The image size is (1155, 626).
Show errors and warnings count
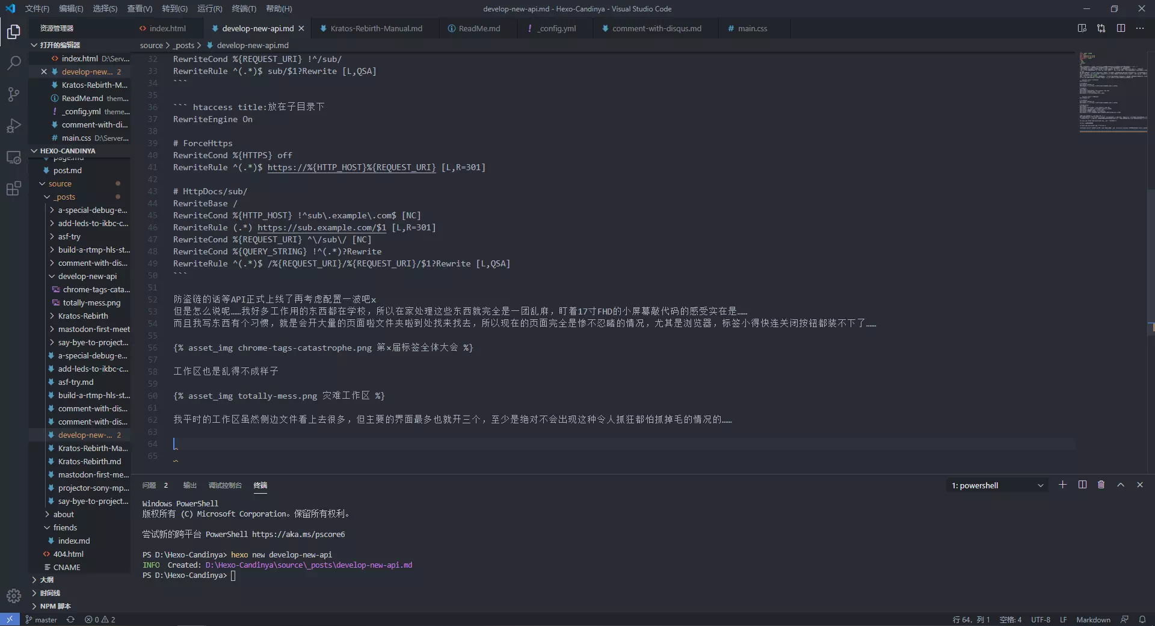(x=100, y=619)
